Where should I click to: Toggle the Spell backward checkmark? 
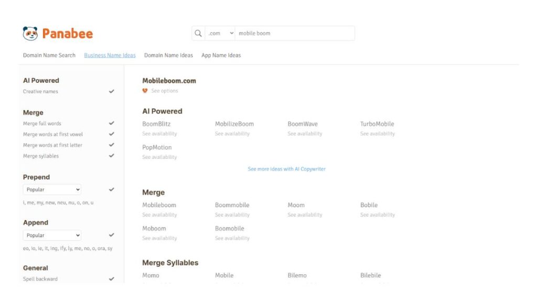111,279
